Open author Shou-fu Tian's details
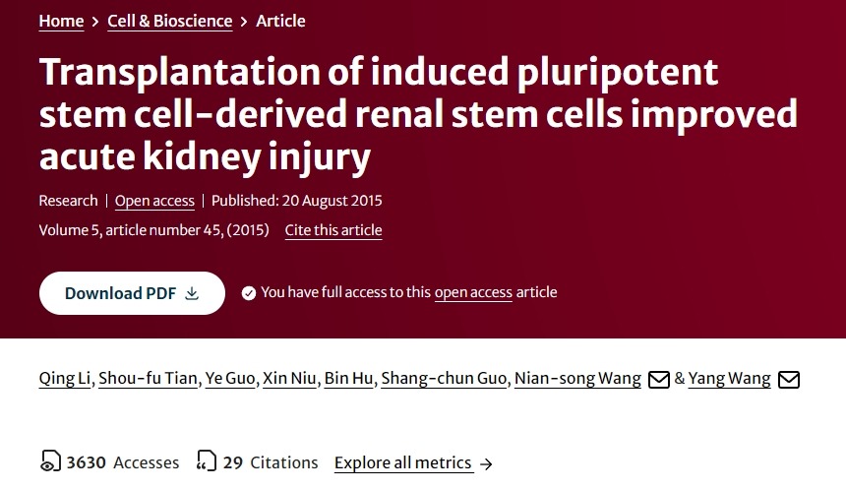Viewport: 846px width, 490px height. [x=149, y=379]
